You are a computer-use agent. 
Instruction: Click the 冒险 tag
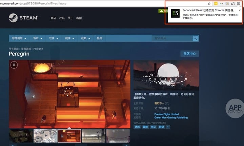tap(145, 127)
